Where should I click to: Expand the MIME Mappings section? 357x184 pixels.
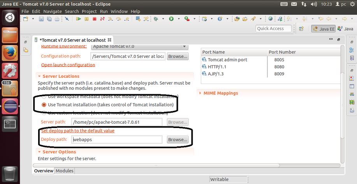click(221, 93)
